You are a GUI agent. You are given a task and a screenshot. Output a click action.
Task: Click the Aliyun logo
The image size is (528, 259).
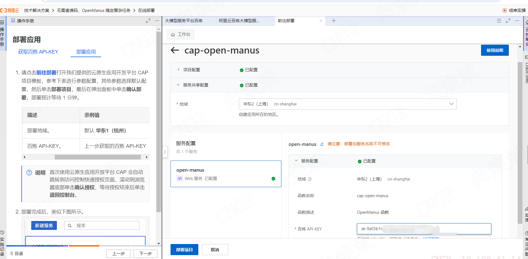(x=9, y=10)
